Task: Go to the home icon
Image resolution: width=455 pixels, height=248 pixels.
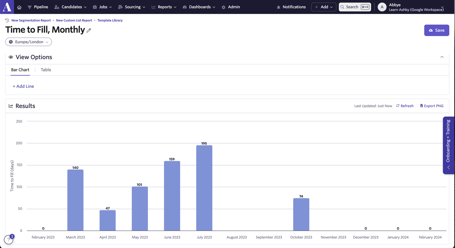Action: pos(19,7)
